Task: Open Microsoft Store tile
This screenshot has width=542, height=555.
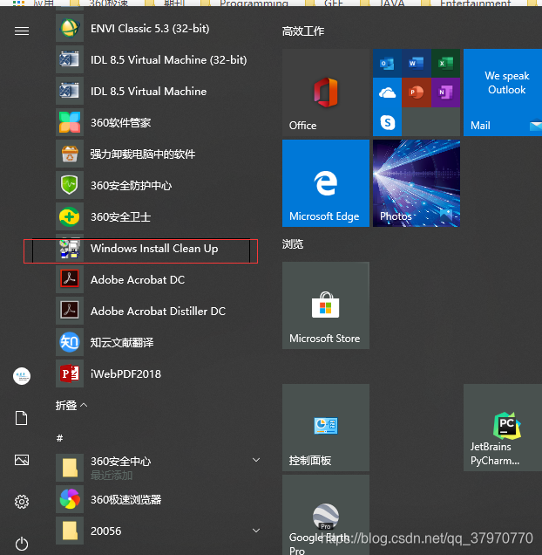Action: pyautogui.click(x=326, y=305)
